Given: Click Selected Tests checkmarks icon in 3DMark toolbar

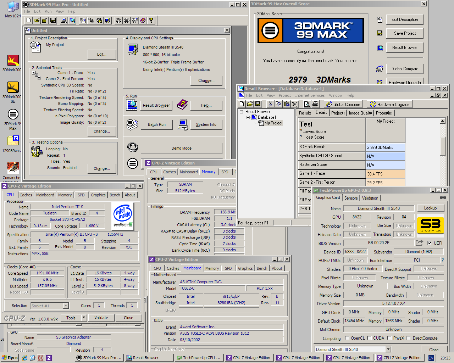Looking at the screenshot, I should point(91,21).
